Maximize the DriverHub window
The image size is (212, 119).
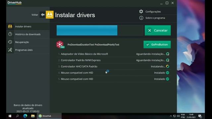pyautogui.click(x=167, y=3)
